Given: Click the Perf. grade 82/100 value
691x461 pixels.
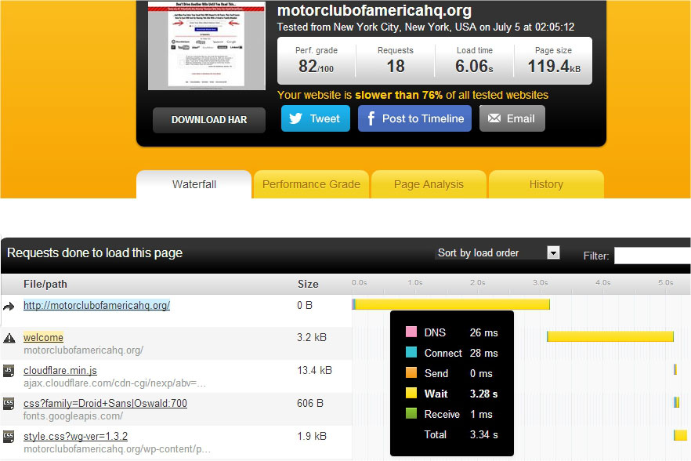Looking at the screenshot, I should click(x=316, y=66).
